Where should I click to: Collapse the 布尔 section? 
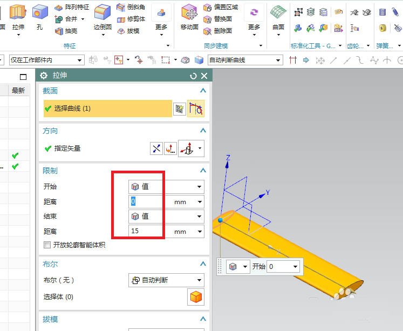[203, 264]
